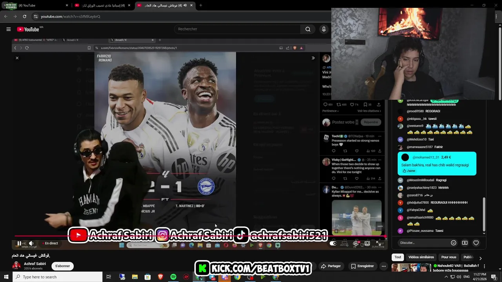Open the chat emoji picker
Image resolution: width=502 pixels, height=282 pixels.
coord(453,243)
